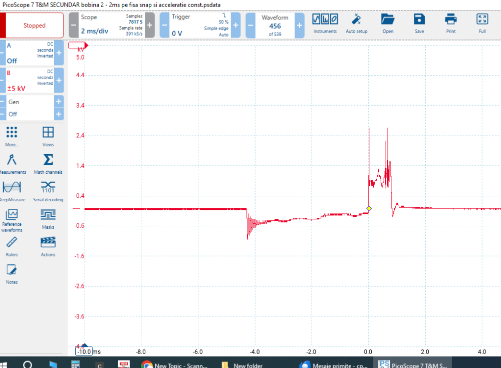Print the waveform
This screenshot has width=501, height=368.
(x=450, y=24)
